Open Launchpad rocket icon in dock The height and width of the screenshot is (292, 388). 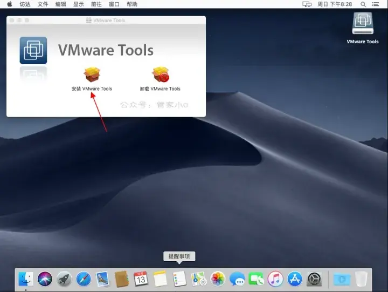click(x=64, y=279)
